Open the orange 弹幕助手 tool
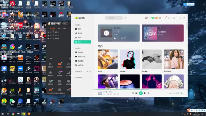 tap(59, 65)
